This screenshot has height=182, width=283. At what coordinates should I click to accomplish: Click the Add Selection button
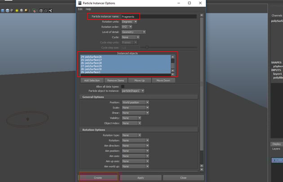[92, 80]
